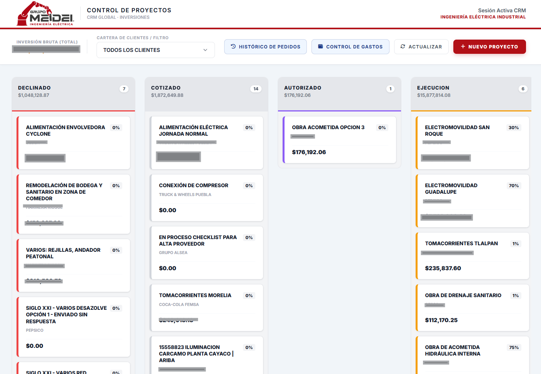Open Control de Gastos
This screenshot has height=374, width=541.
[350, 47]
